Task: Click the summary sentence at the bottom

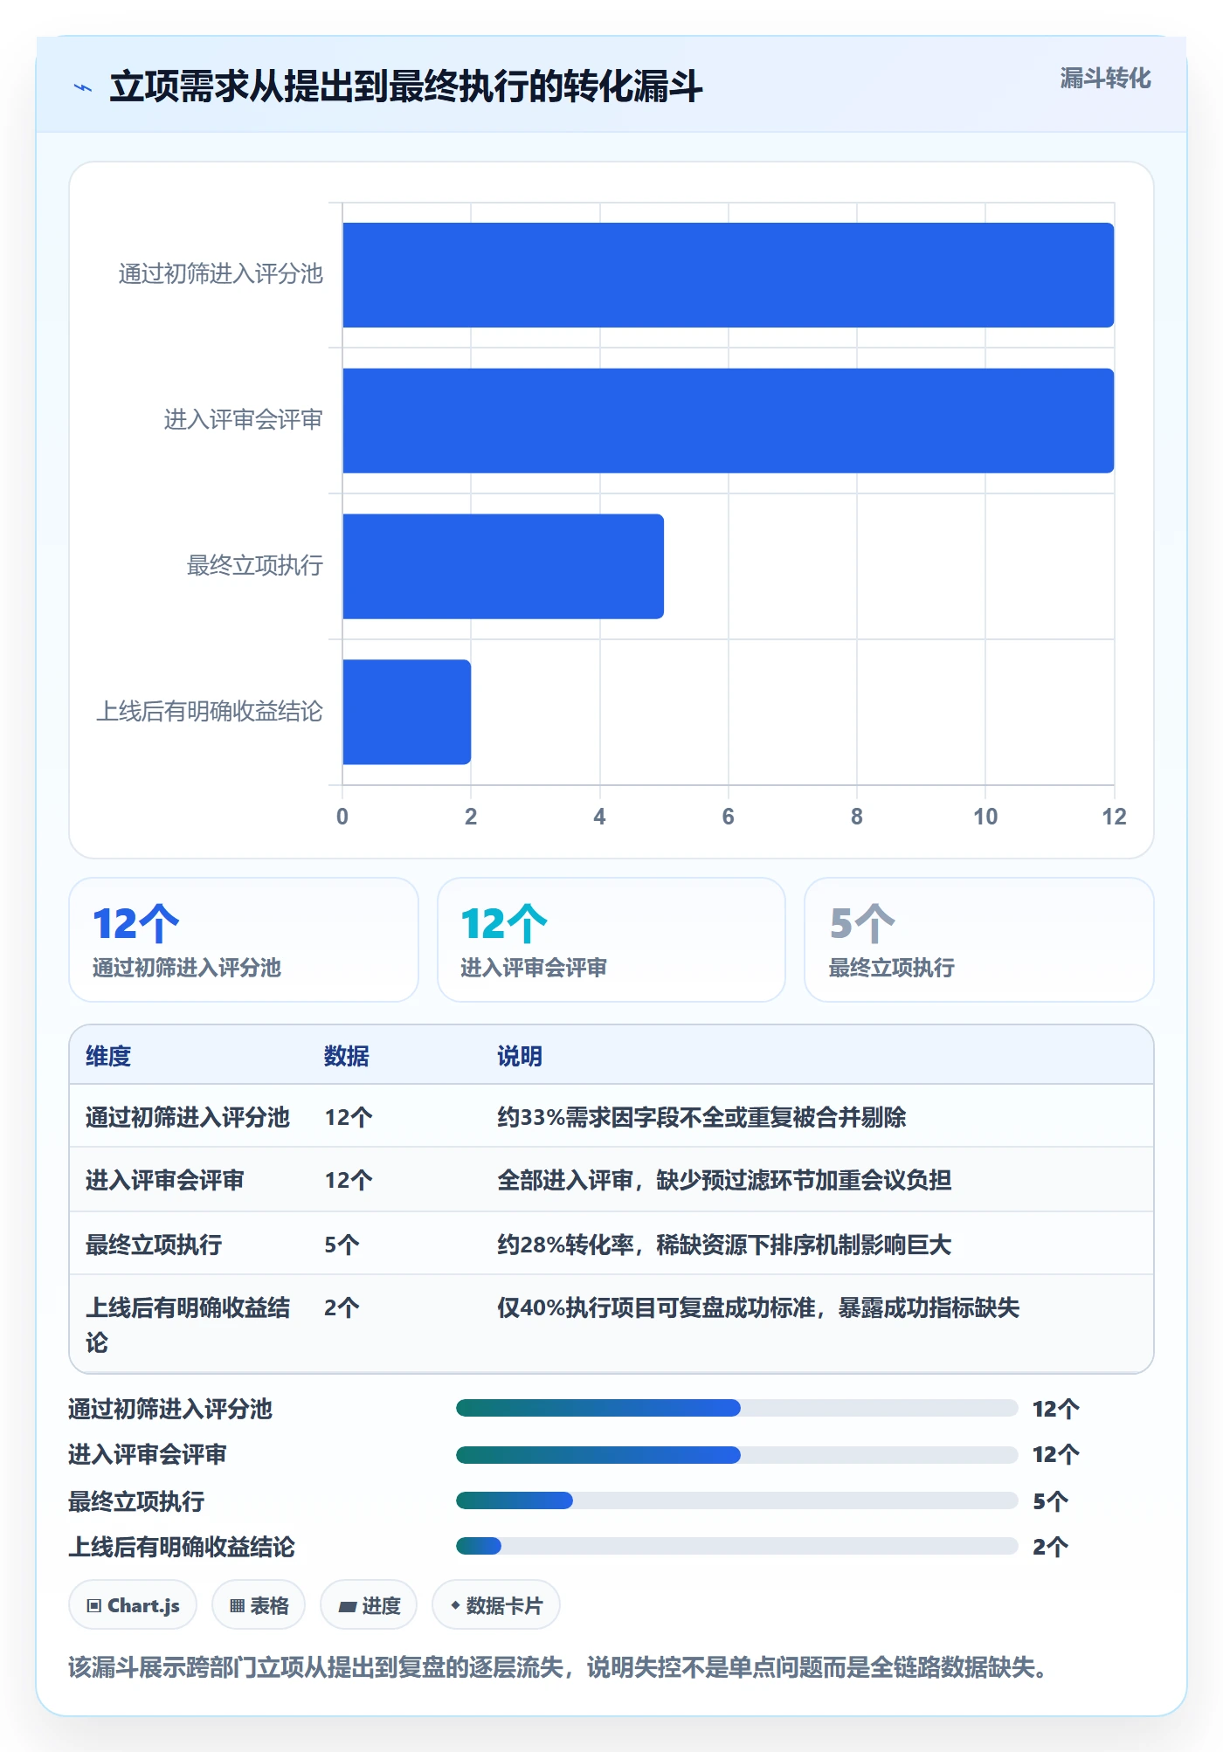Action: (x=557, y=1667)
